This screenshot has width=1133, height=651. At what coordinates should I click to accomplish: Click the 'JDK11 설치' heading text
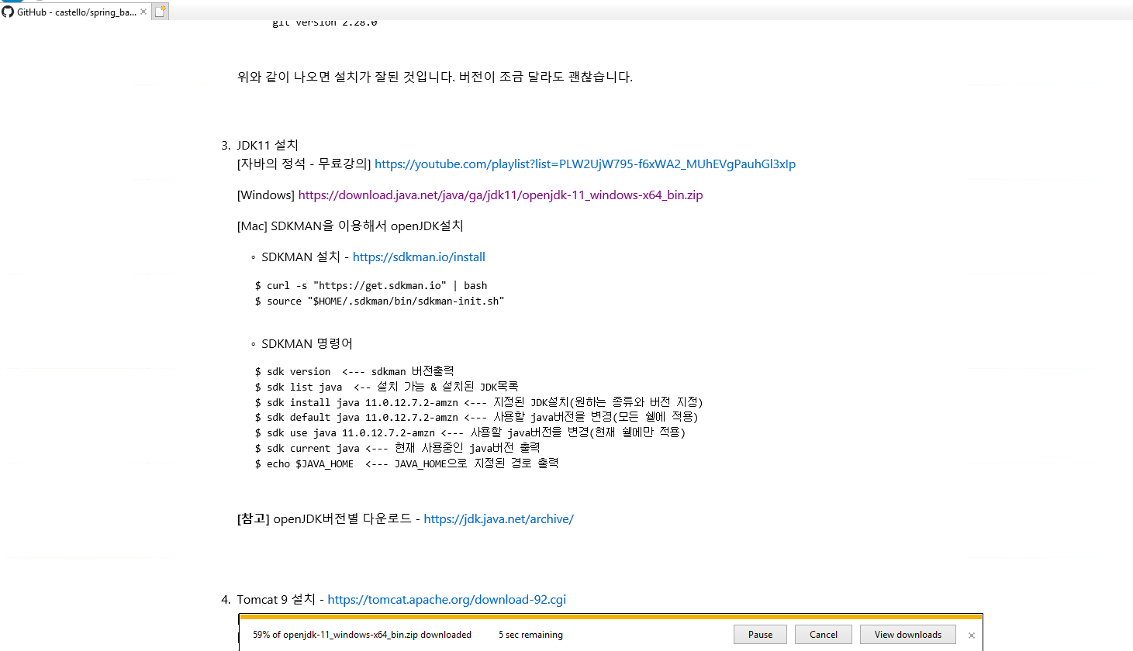tap(268, 146)
